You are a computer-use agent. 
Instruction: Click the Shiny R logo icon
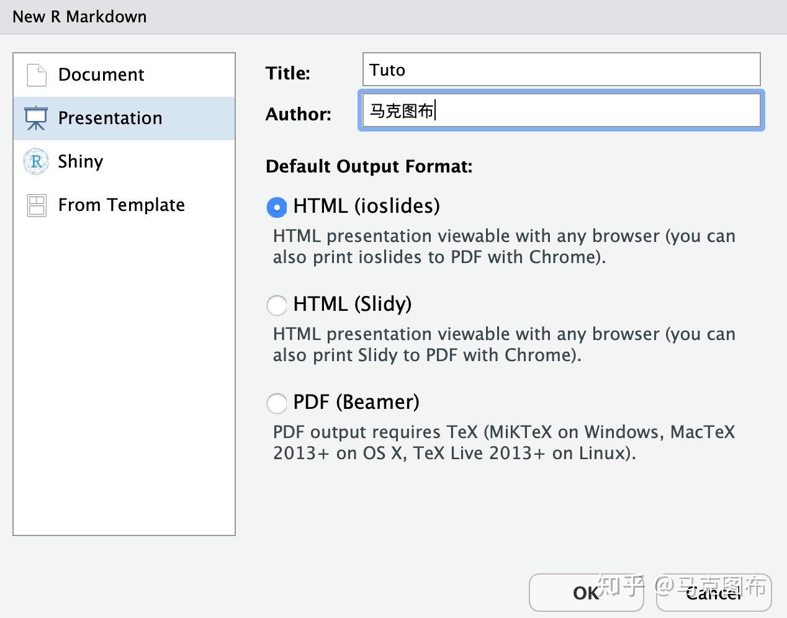click(35, 161)
